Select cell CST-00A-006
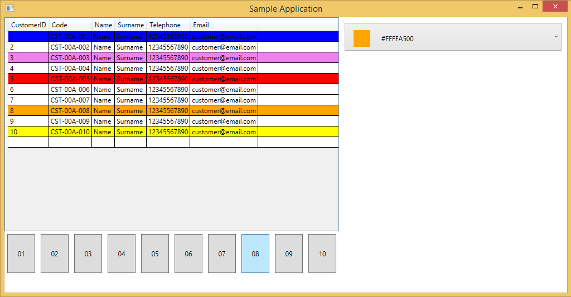 70,90
